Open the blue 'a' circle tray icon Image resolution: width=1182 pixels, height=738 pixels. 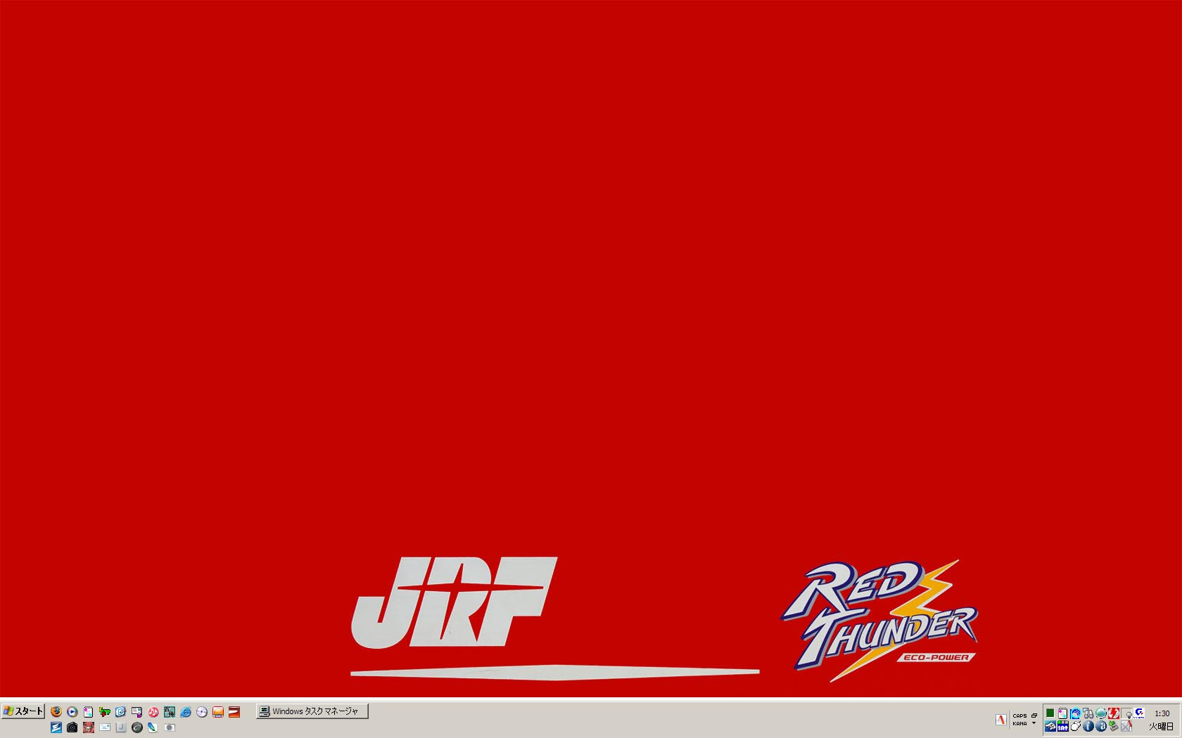(1101, 726)
